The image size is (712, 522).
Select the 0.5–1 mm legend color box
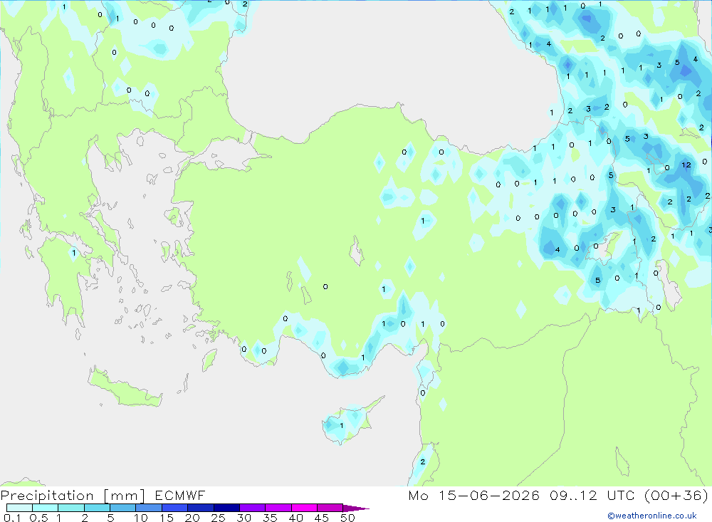[45, 508]
